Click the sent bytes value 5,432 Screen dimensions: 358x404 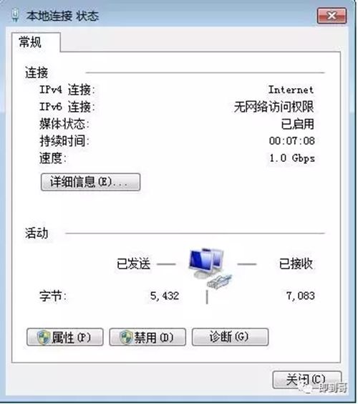pyautogui.click(x=165, y=296)
